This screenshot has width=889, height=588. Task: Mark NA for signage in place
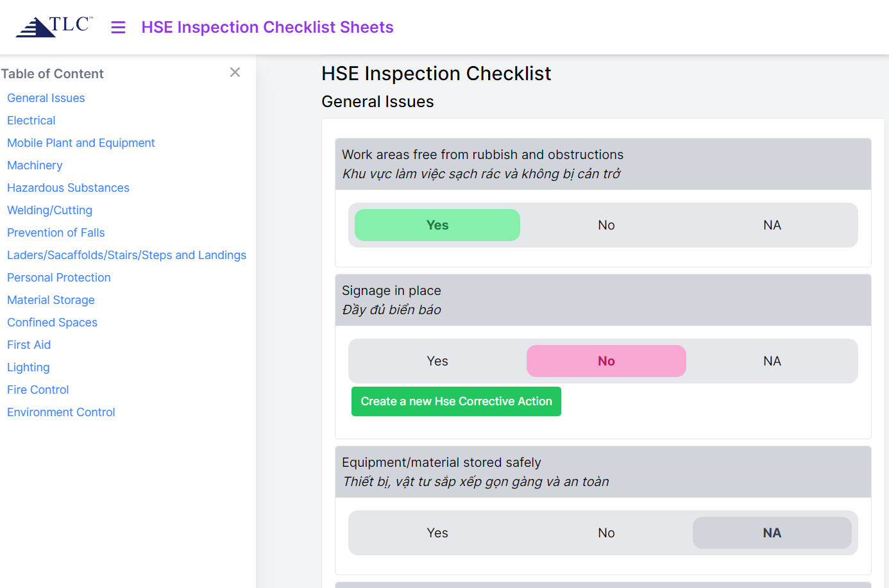tap(772, 361)
